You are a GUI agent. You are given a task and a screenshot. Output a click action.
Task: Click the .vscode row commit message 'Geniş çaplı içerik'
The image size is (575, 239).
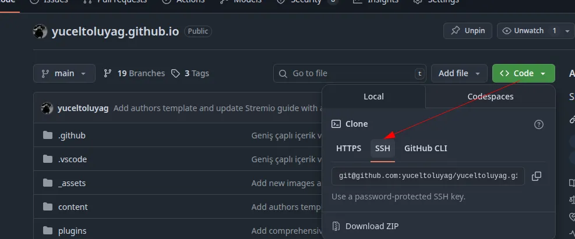[287, 159]
